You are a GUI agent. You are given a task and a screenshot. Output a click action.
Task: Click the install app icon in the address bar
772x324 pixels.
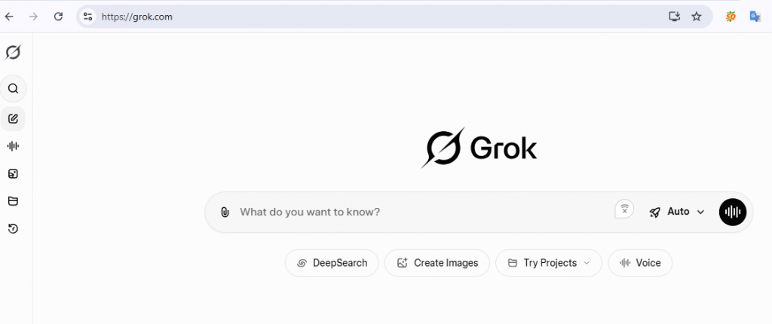coord(674,16)
